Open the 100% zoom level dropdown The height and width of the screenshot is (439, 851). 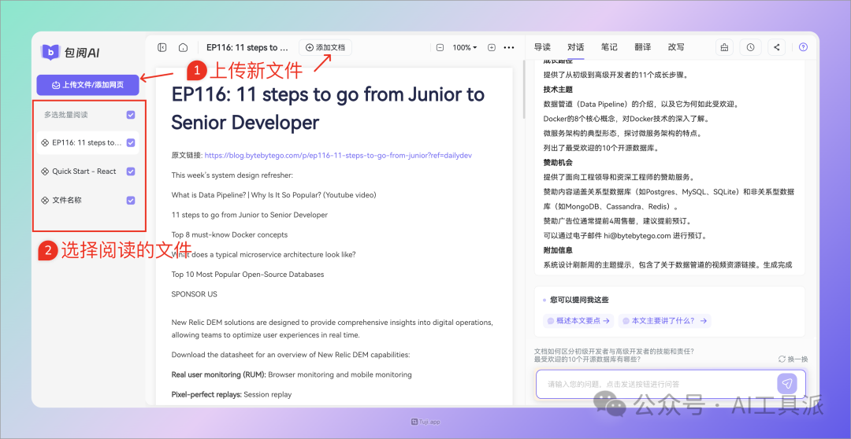[465, 47]
